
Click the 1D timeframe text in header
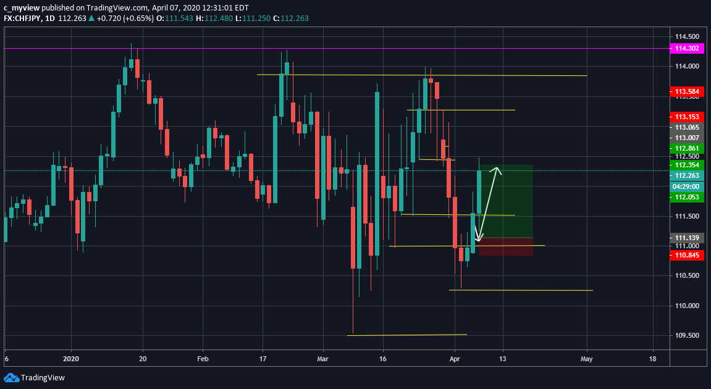click(50, 19)
